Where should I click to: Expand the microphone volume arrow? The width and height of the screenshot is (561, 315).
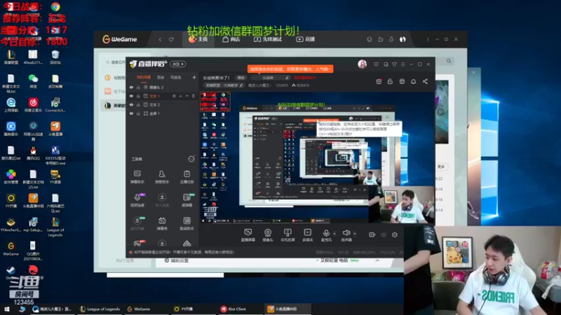(x=334, y=234)
